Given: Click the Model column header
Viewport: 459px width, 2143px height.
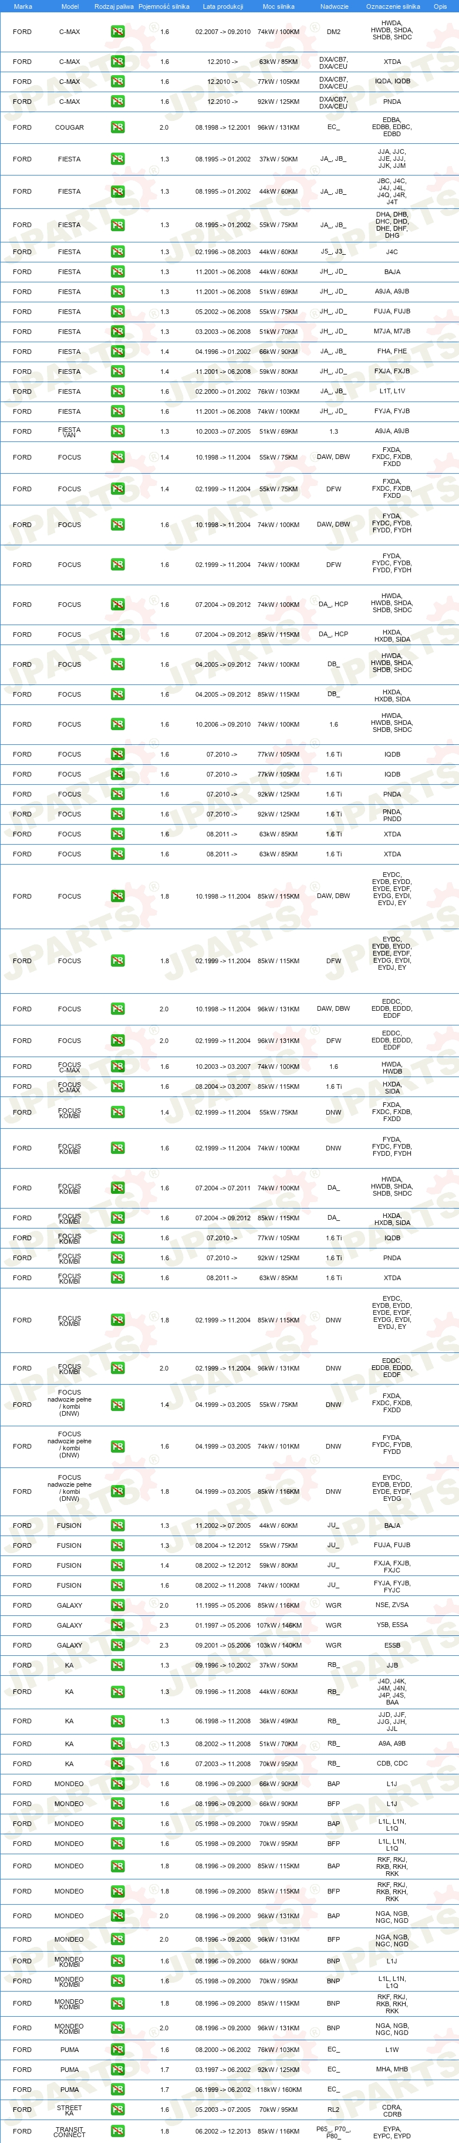Looking at the screenshot, I should click(70, 6).
